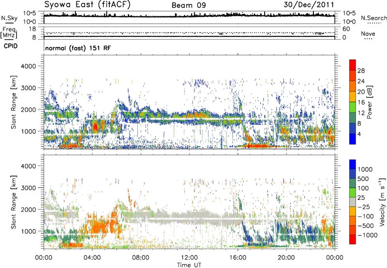Image resolution: width=387 pixels, height=268 pixels.
Task: Click the "−500" label on velocity color bar
Action: (x=366, y=225)
